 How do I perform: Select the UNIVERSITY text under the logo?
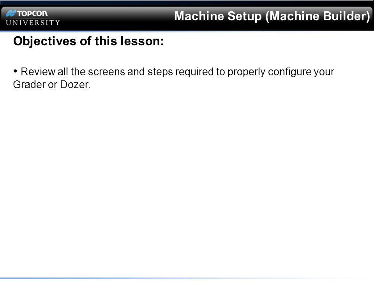click(x=33, y=23)
